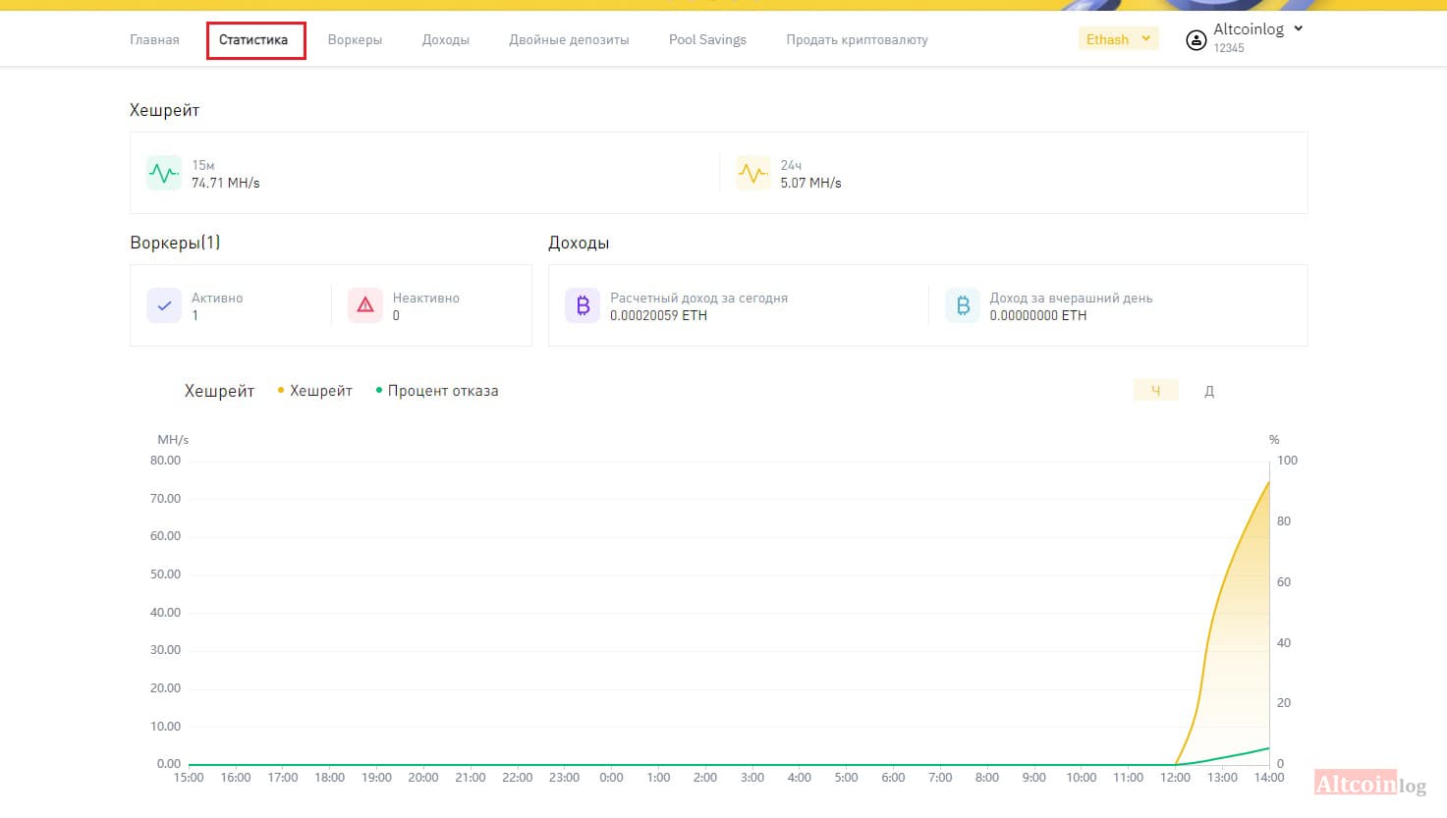Click the 24-hour hashrate pulse icon
The height and width of the screenshot is (818, 1447).
[x=753, y=174]
